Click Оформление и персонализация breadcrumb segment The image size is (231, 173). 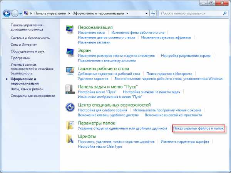tap(98, 13)
